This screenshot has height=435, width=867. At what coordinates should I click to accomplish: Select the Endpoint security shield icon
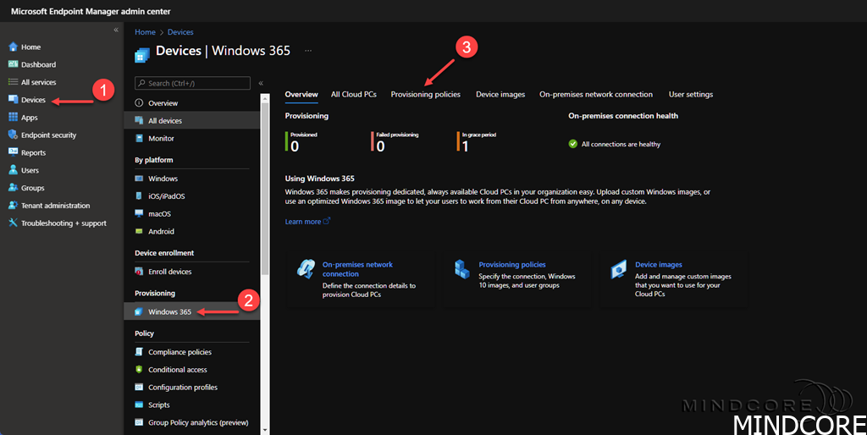point(13,135)
